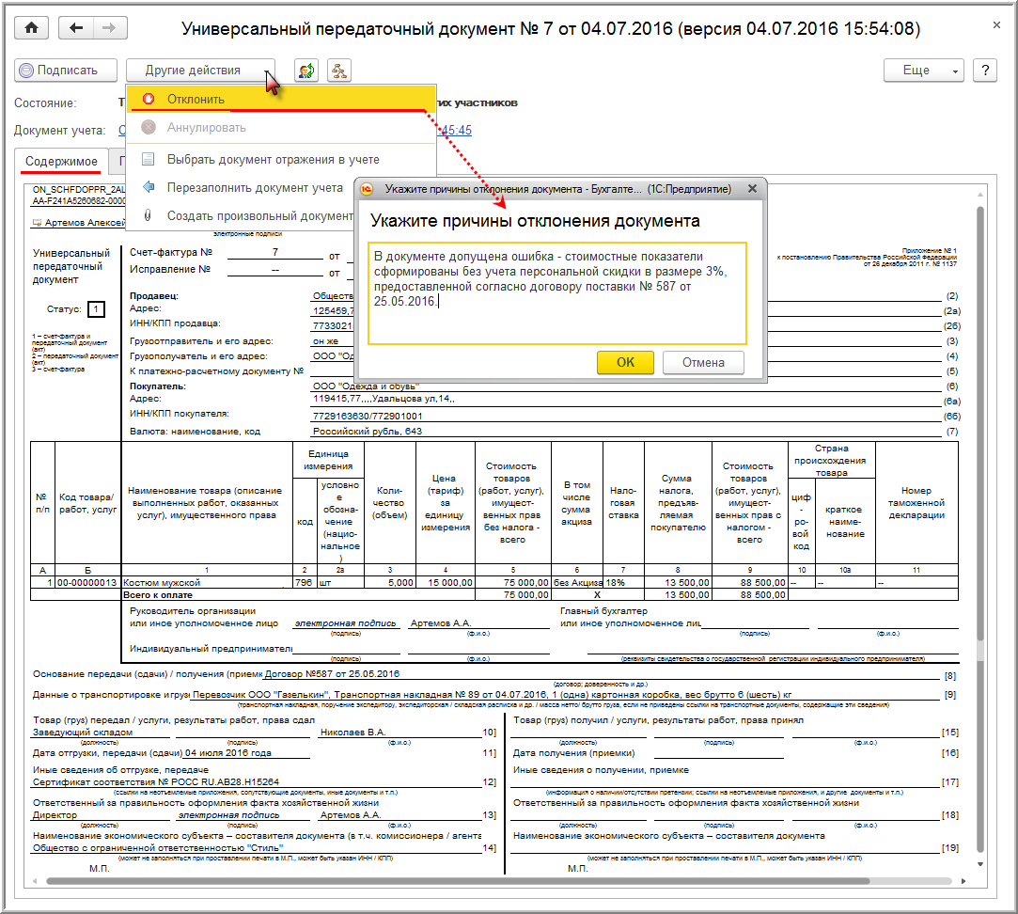Click the red Отклонить icon
This screenshot has height=914, width=1018.
pyautogui.click(x=149, y=100)
